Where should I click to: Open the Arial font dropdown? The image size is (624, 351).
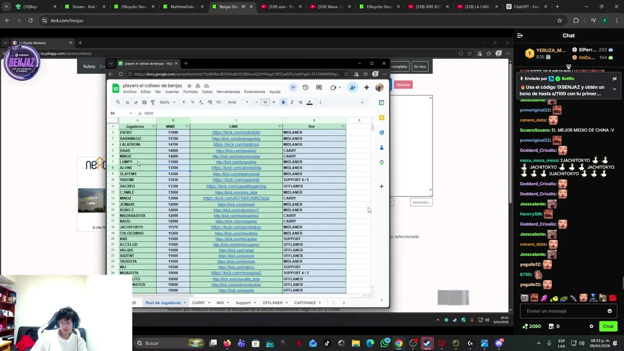click(x=238, y=102)
